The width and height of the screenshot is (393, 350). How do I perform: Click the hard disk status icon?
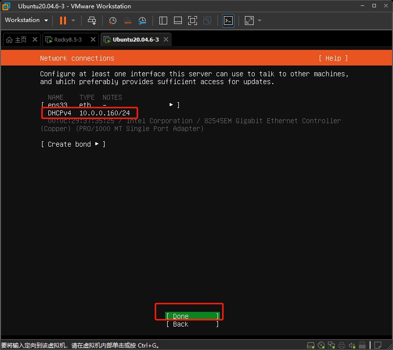coord(311,346)
